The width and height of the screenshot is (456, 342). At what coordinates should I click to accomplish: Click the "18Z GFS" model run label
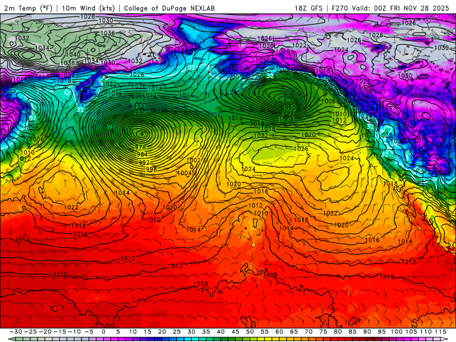[308, 8]
